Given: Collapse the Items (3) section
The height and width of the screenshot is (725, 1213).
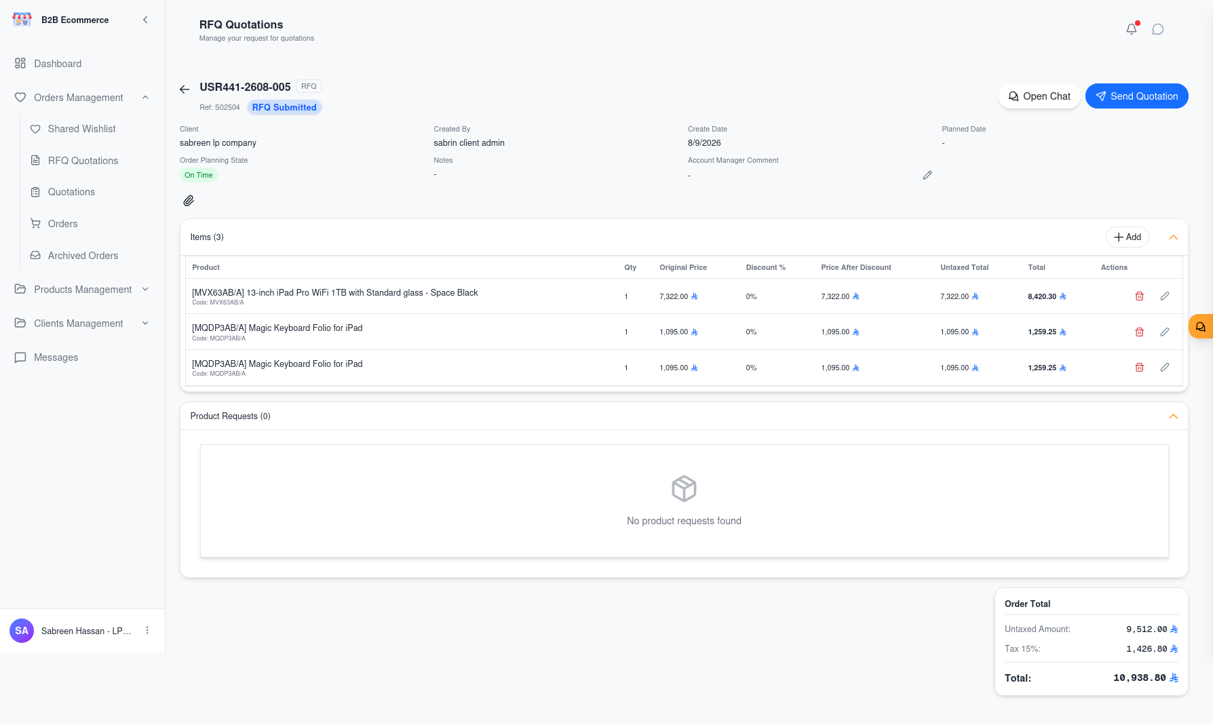Looking at the screenshot, I should pyautogui.click(x=1173, y=237).
